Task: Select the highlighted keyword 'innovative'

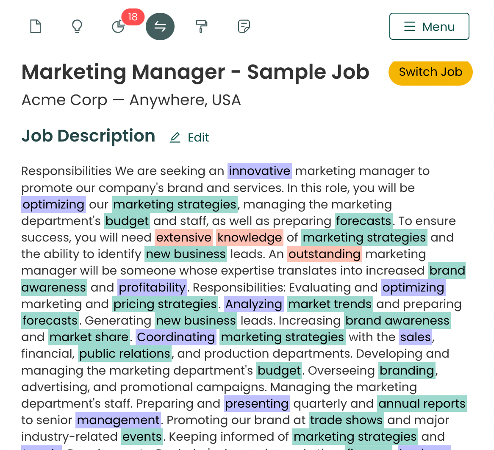Action: pyautogui.click(x=259, y=171)
